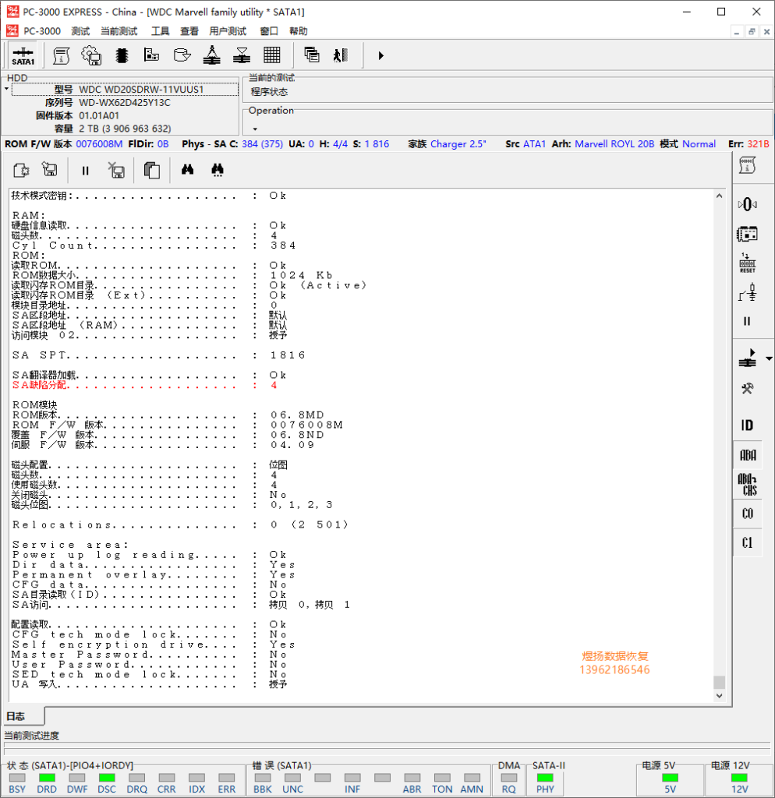Click the zero-between-arrows icon in the right sidebar
Viewport: 775px width, 798px height.
coord(747,205)
